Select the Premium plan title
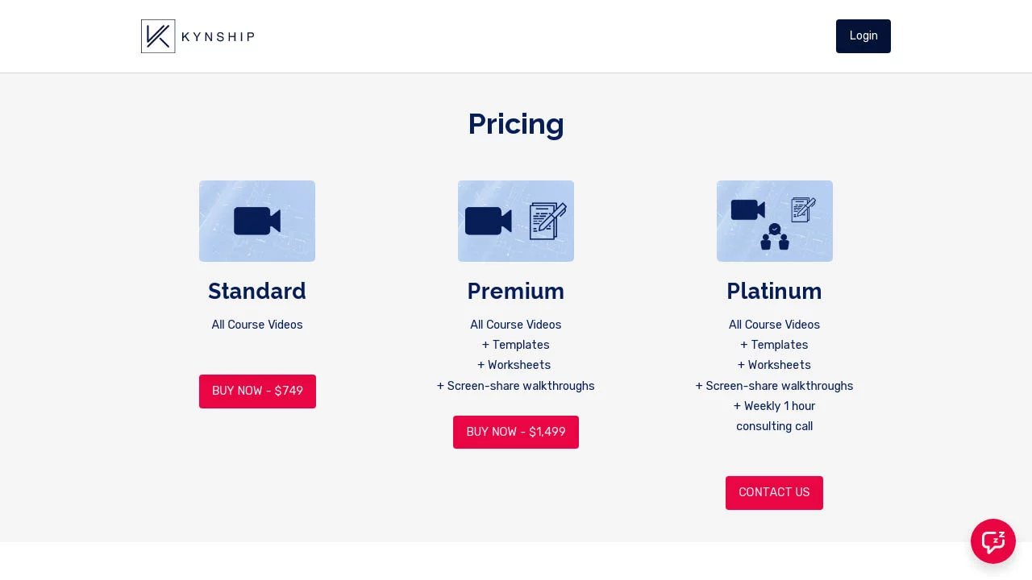1032x580 pixels. (516, 291)
